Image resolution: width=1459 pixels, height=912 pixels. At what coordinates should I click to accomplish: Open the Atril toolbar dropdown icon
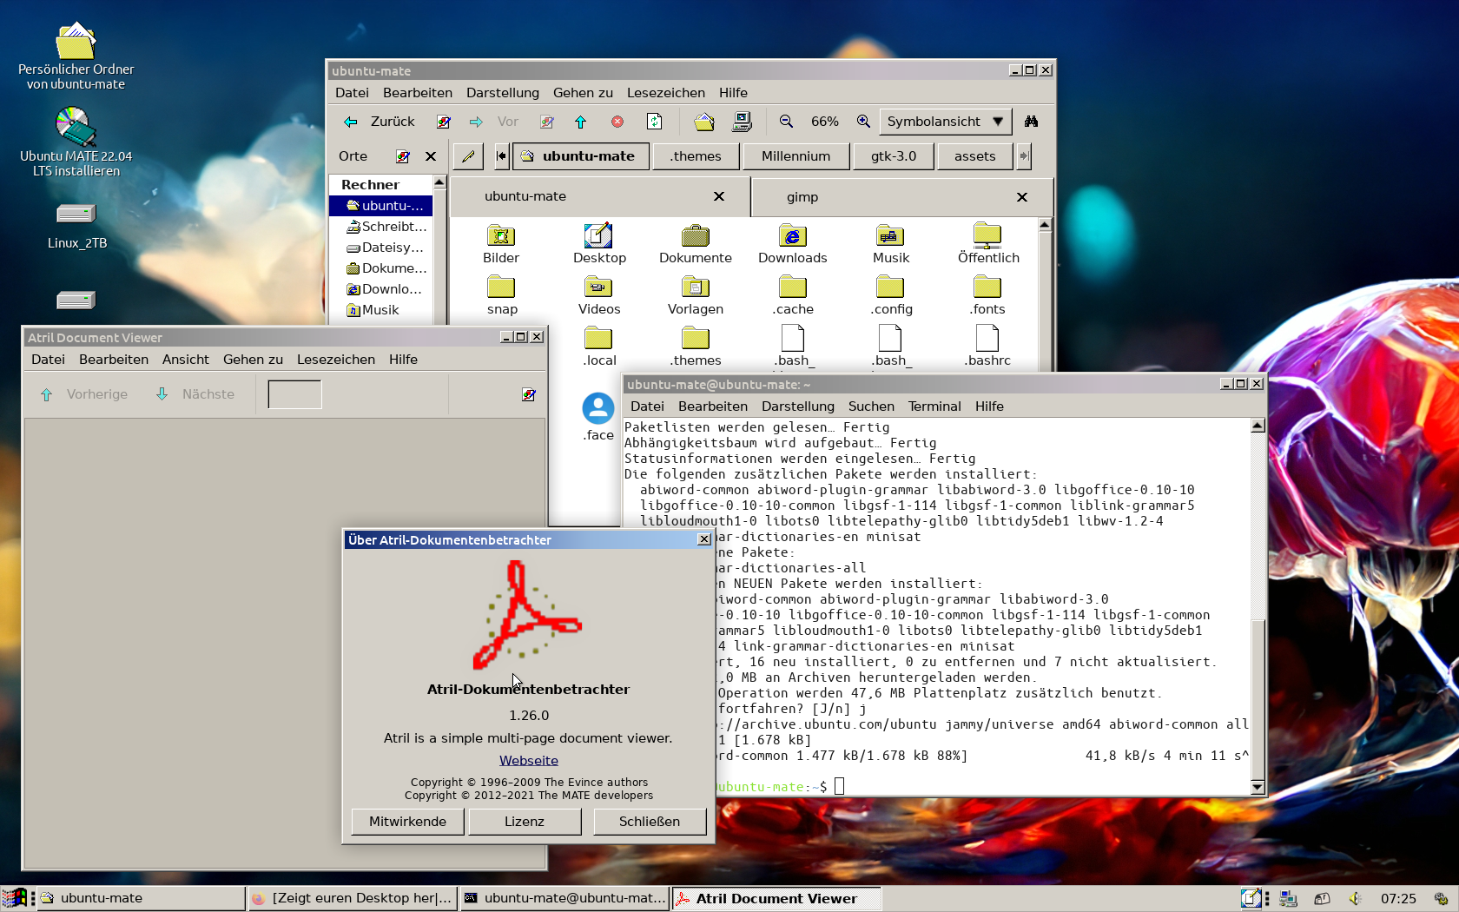(x=529, y=395)
